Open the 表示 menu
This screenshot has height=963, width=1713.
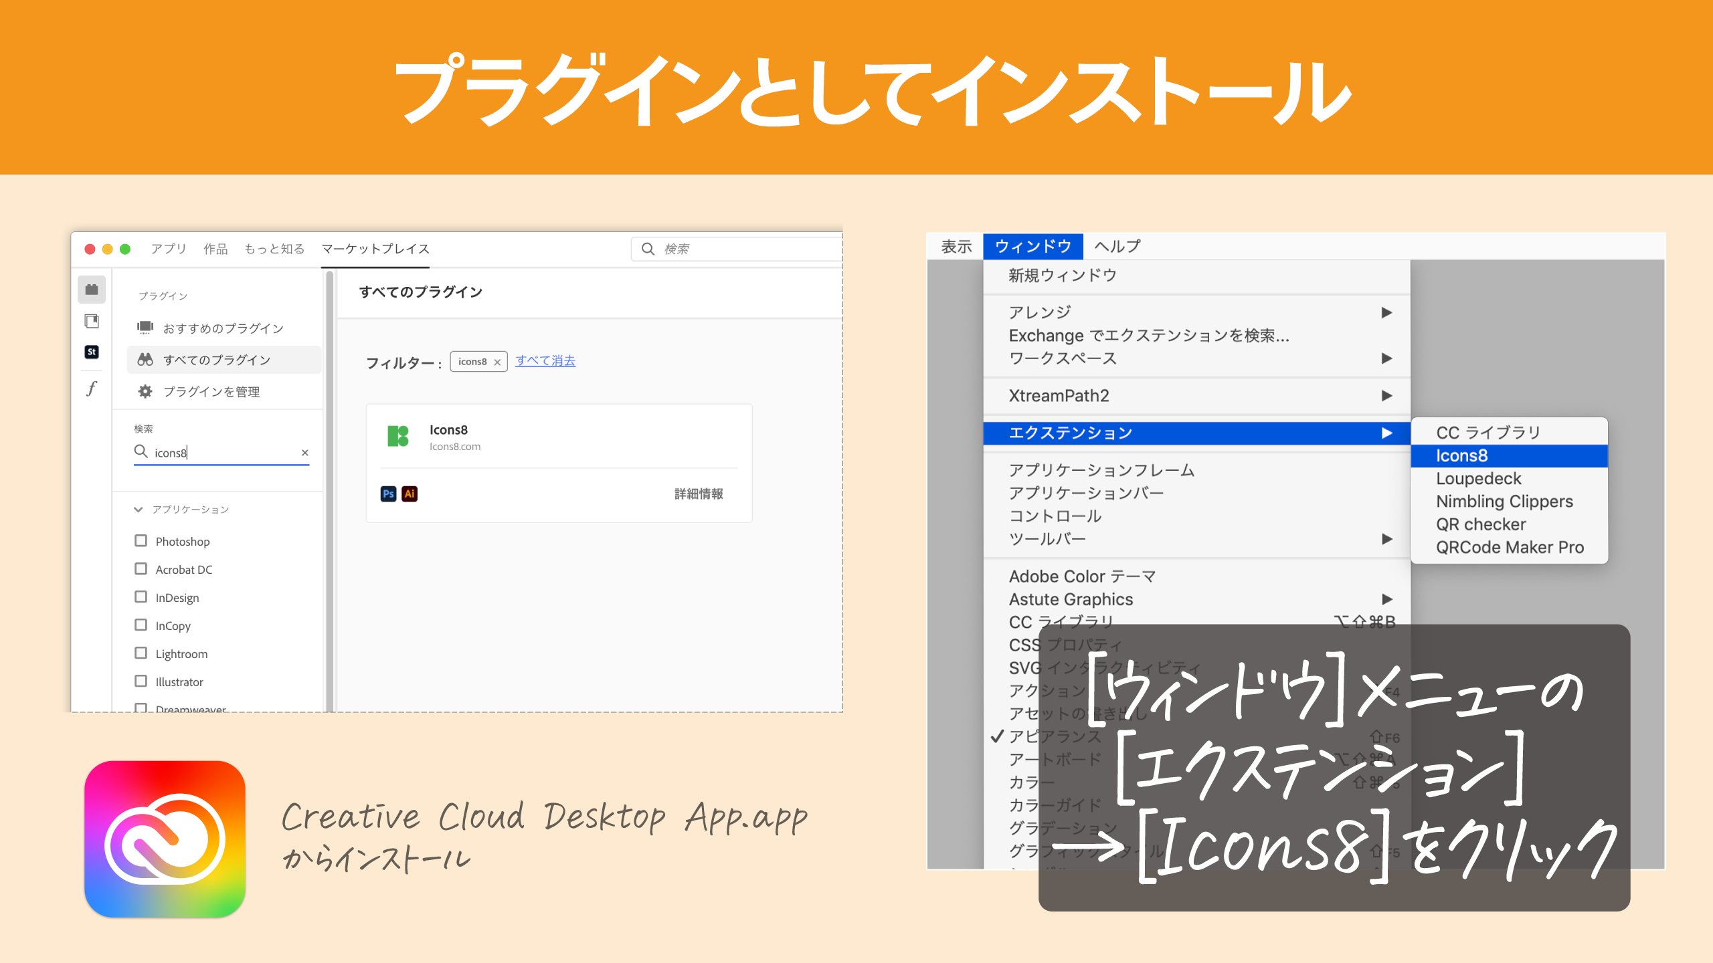[956, 246]
